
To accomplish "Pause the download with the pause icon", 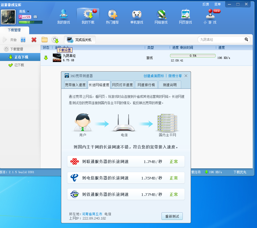I will (23, 40).
